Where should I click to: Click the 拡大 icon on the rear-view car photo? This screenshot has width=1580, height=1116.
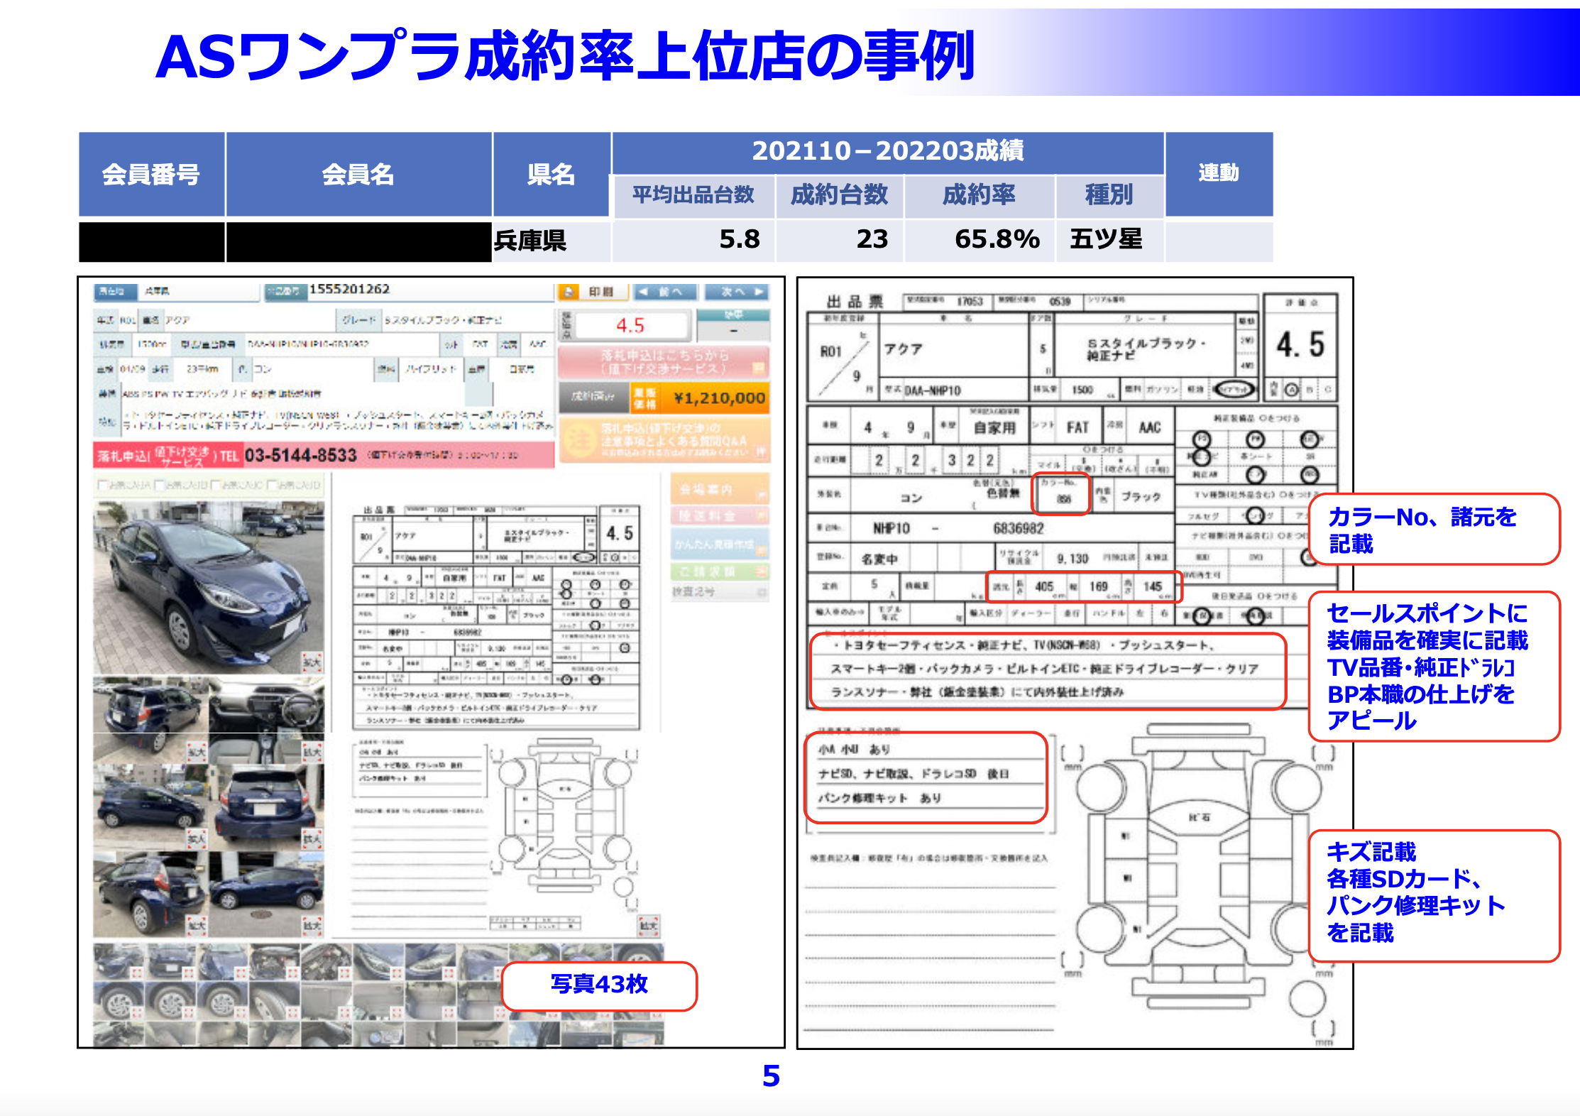[312, 838]
